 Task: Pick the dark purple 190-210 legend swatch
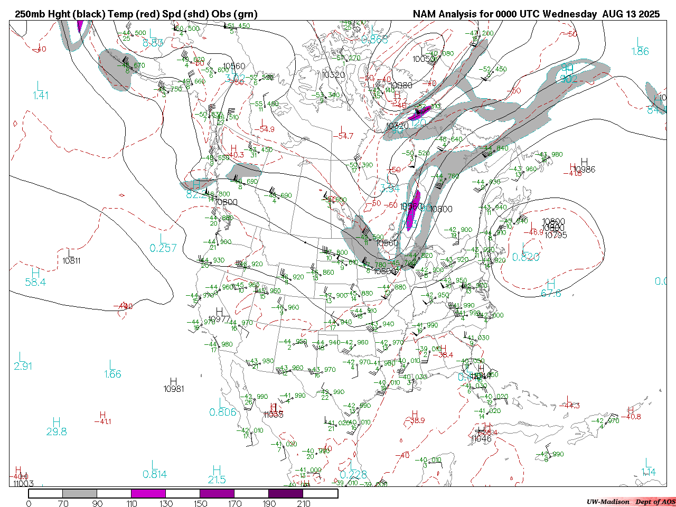click(286, 493)
